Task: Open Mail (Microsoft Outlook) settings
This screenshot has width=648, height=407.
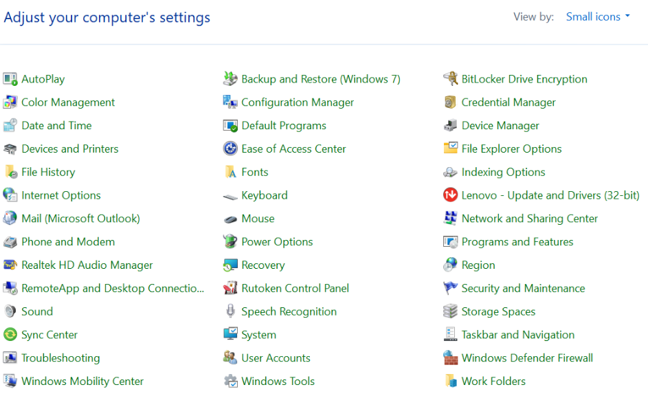Action: 80,219
